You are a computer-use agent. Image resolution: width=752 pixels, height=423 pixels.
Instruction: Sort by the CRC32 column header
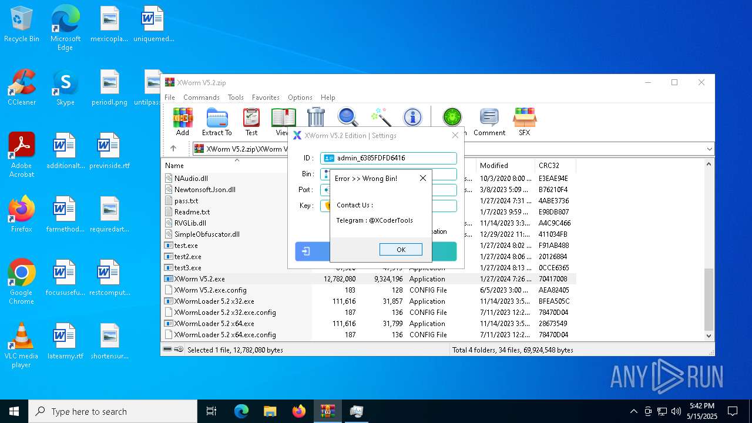(555, 165)
